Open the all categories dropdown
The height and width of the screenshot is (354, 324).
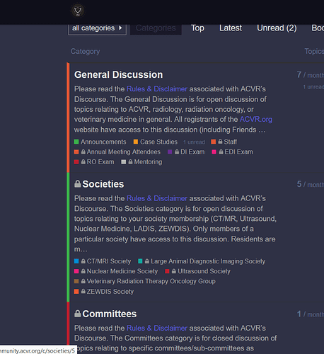[97, 28]
